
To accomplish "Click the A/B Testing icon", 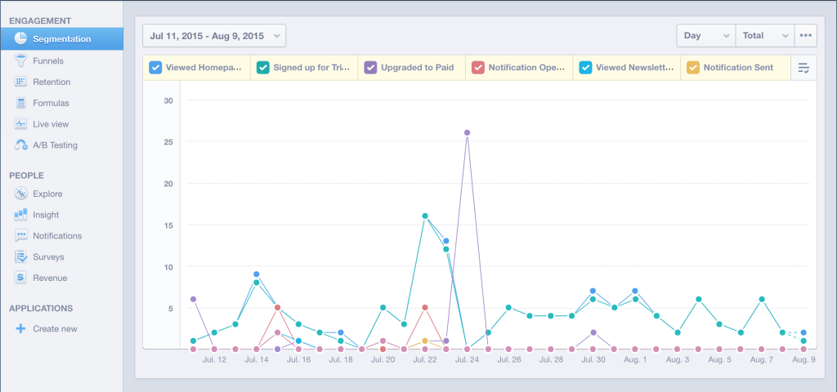I will [20, 145].
